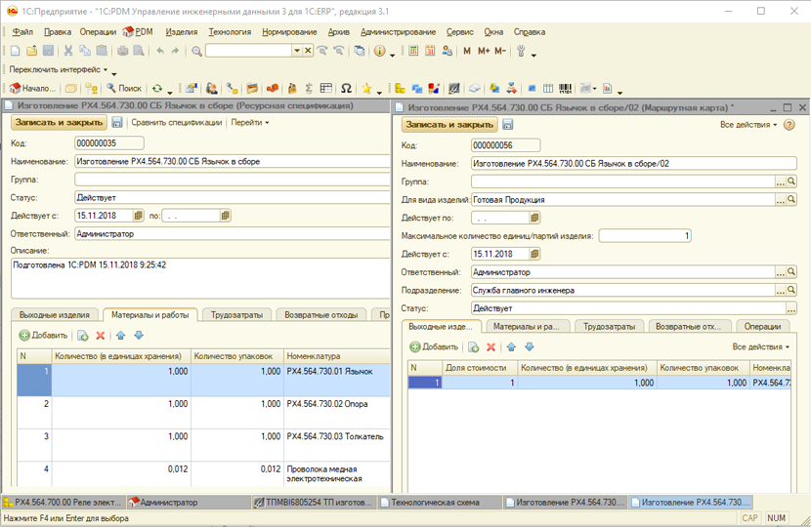The height and width of the screenshot is (527, 811).
Task: Click the Print icon in toolbar
Action: point(122,51)
